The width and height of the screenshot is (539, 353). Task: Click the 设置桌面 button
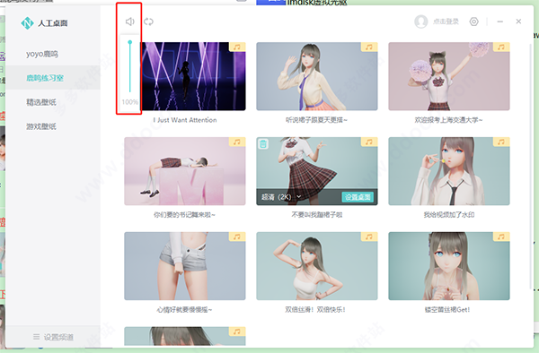(358, 197)
